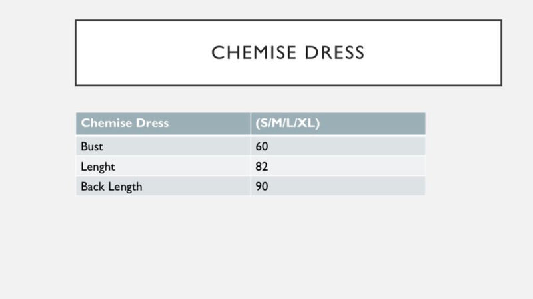Click the "XL" text in the size header
This screenshot has width=533, height=299.
point(309,124)
